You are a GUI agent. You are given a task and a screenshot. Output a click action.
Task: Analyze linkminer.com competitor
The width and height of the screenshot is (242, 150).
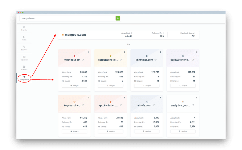(x=147, y=85)
